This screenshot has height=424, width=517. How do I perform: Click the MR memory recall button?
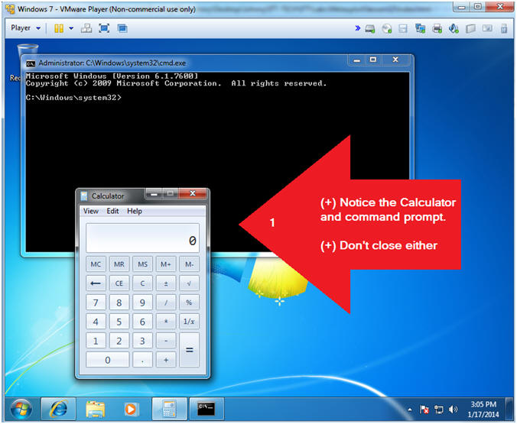click(119, 264)
